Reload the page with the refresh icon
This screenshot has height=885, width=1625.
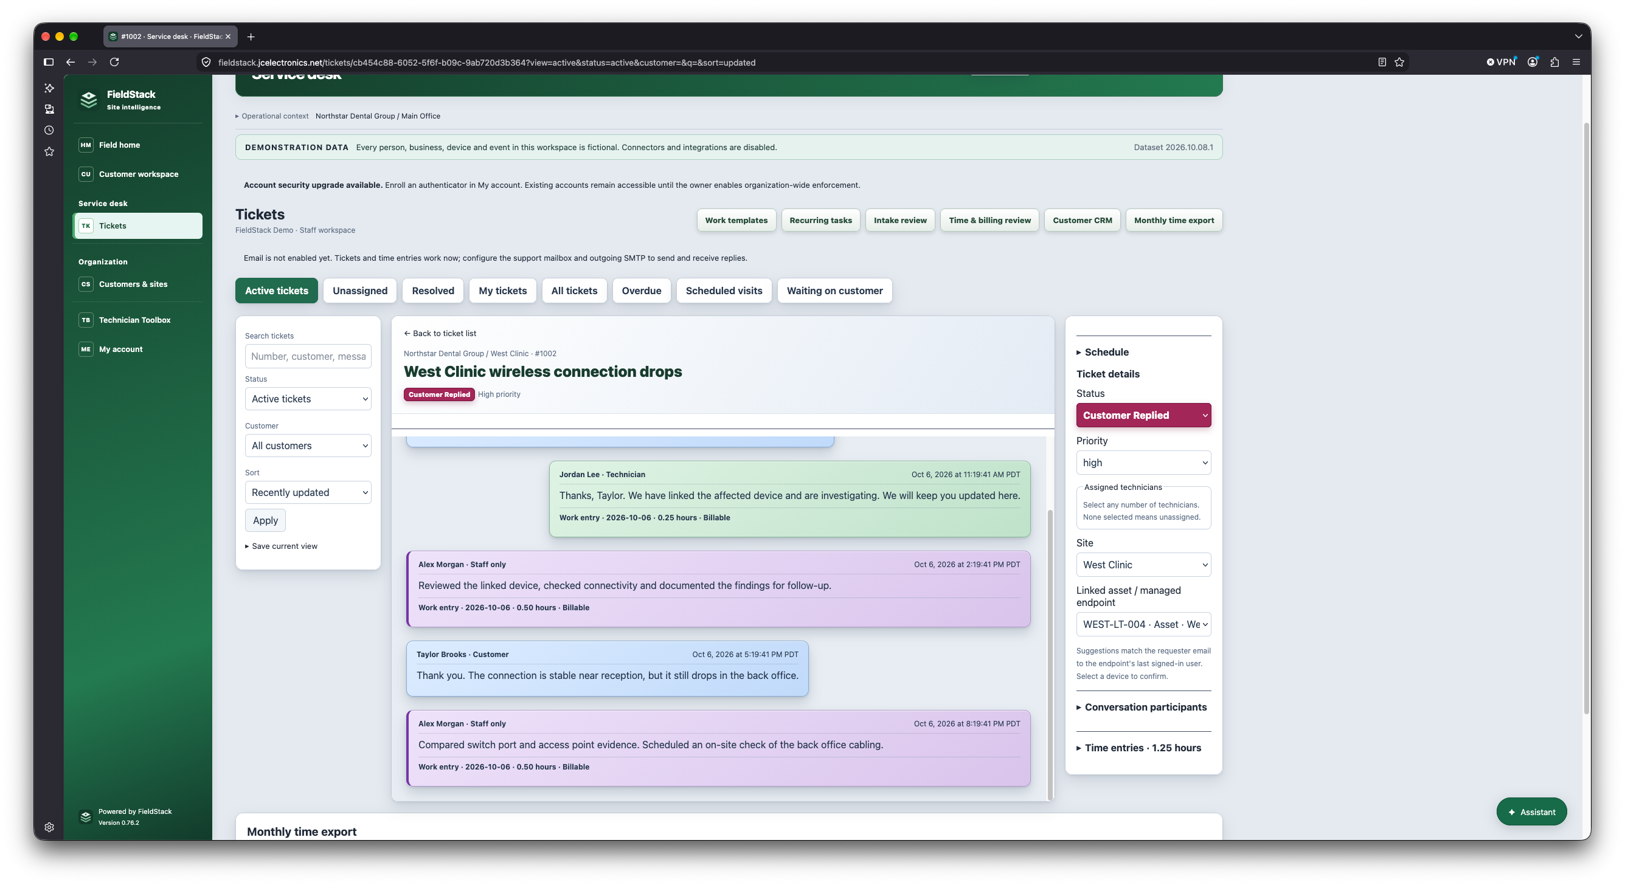click(114, 62)
